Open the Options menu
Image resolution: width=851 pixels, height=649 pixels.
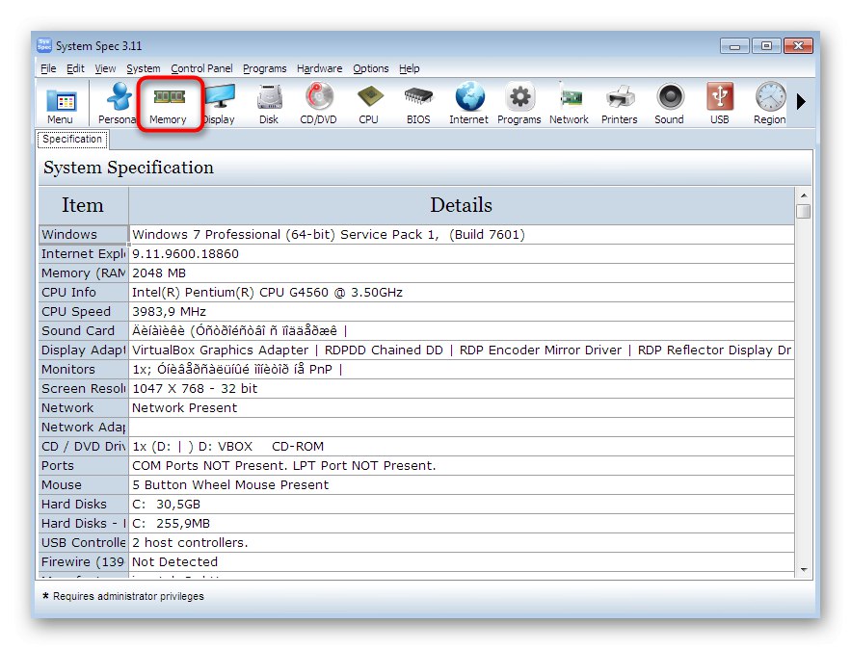click(371, 68)
